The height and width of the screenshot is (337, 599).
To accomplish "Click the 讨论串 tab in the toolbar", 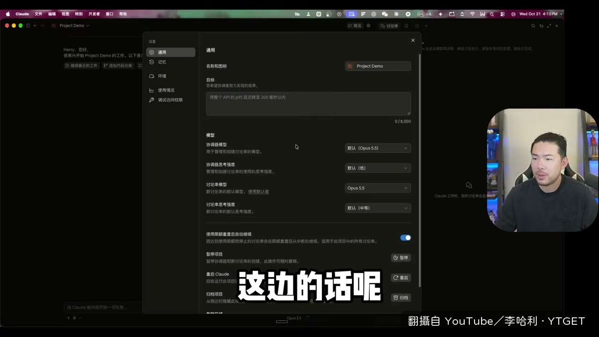I will [x=389, y=26].
